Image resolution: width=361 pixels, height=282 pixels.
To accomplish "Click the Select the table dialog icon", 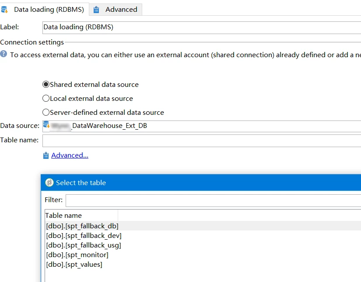I will coord(49,182).
